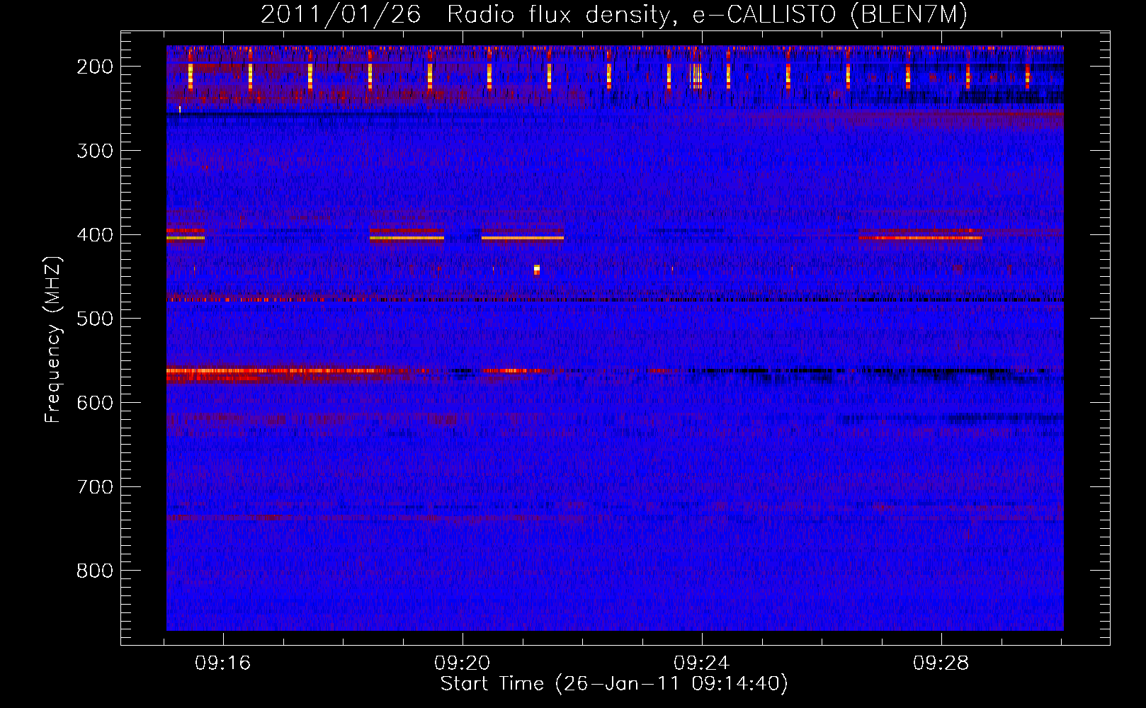Click the 09:16 time tick label
This screenshot has width=1146, height=708.
tap(223, 663)
